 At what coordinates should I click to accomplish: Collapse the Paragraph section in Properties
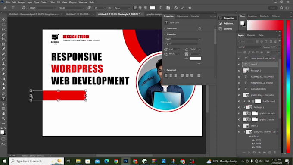(165, 70)
